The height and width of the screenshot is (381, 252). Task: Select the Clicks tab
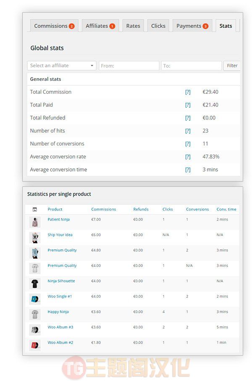coord(158,26)
